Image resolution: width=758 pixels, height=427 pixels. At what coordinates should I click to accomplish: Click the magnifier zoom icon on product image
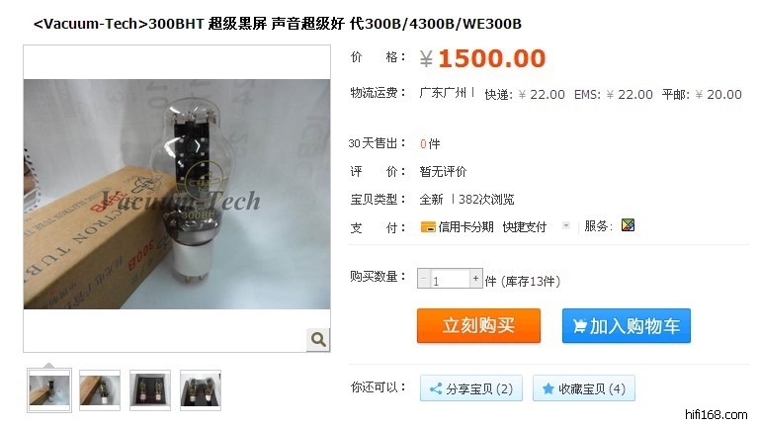tap(318, 339)
